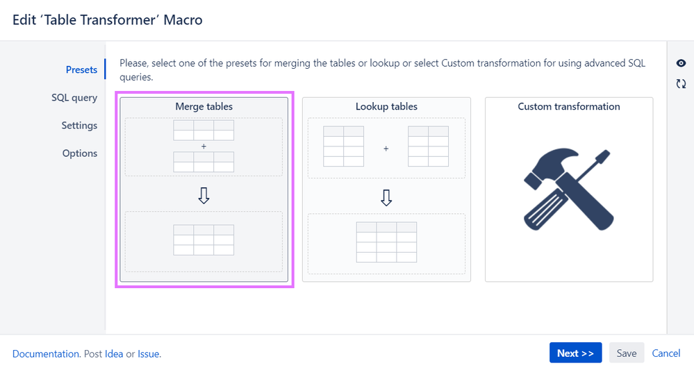Go to the Options tab
Image resolution: width=694 pixels, height=368 pixels.
click(x=80, y=153)
